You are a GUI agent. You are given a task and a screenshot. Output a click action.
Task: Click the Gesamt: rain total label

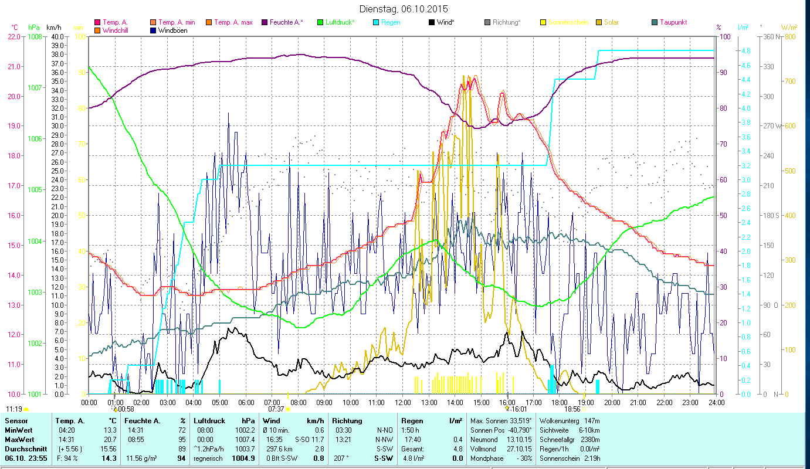point(414,449)
